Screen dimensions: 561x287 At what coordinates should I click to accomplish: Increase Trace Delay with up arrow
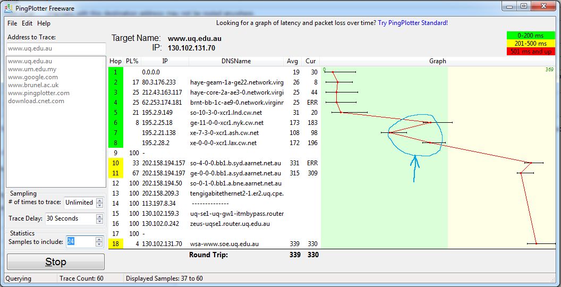(x=100, y=216)
